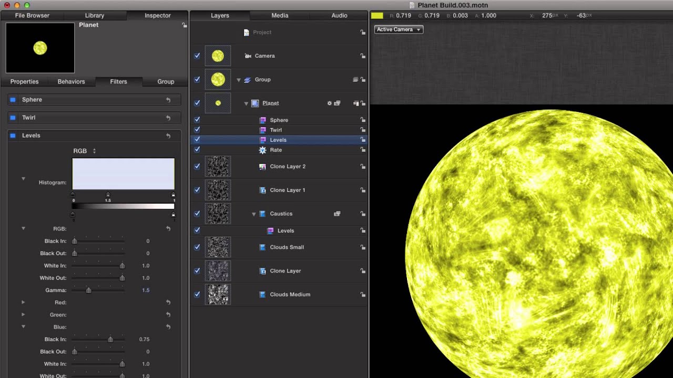Click the Twirl filter icon in layers list
673x378 pixels.
[263, 130]
